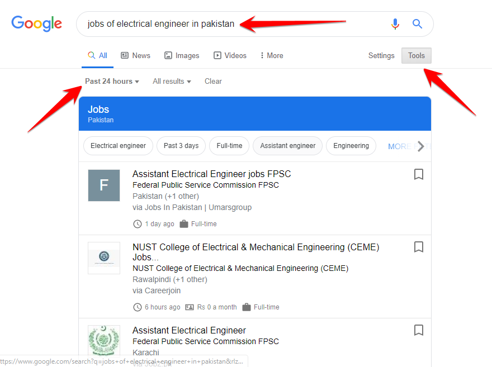Viewport: 492px width, 367px height.
Task: Click the voice search microphone icon
Action: tap(395, 24)
